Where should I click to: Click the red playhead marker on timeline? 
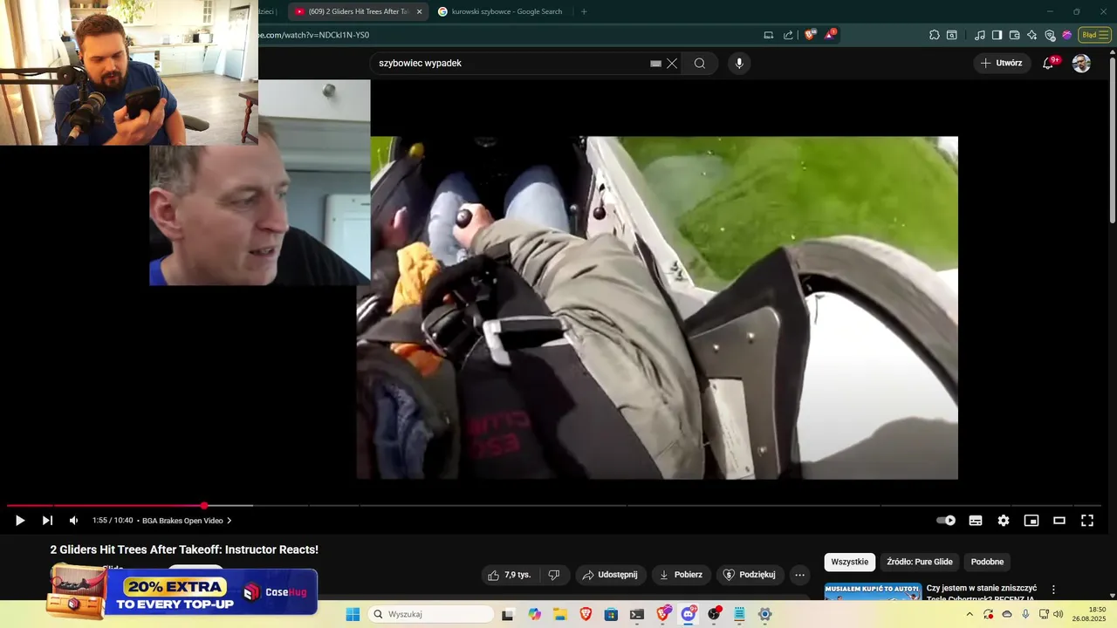(x=204, y=505)
